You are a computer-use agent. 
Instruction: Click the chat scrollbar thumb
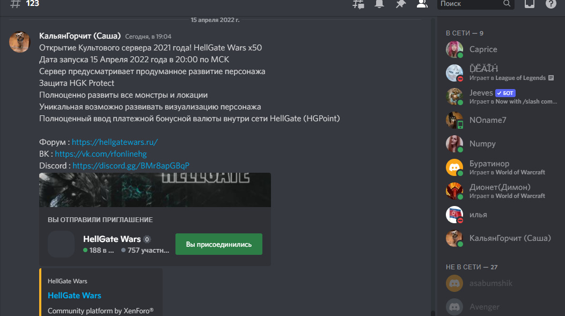[433, 313]
